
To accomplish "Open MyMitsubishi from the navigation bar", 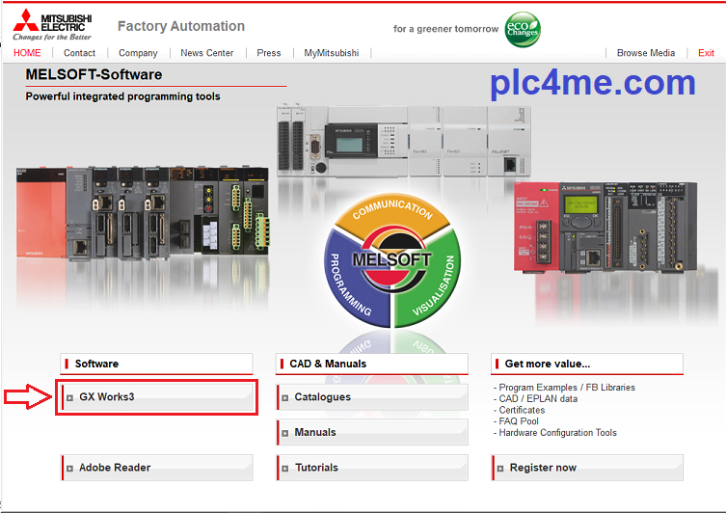I will pos(331,53).
